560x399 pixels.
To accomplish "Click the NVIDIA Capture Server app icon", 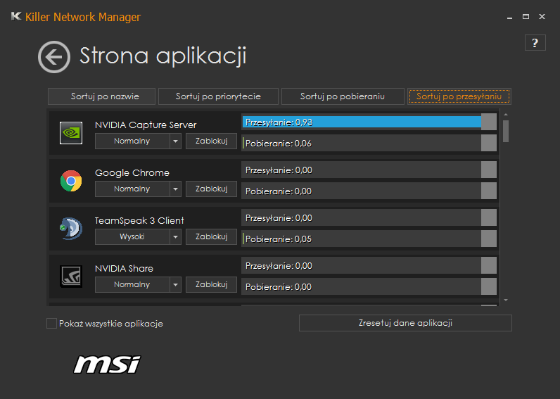I will click(71, 133).
